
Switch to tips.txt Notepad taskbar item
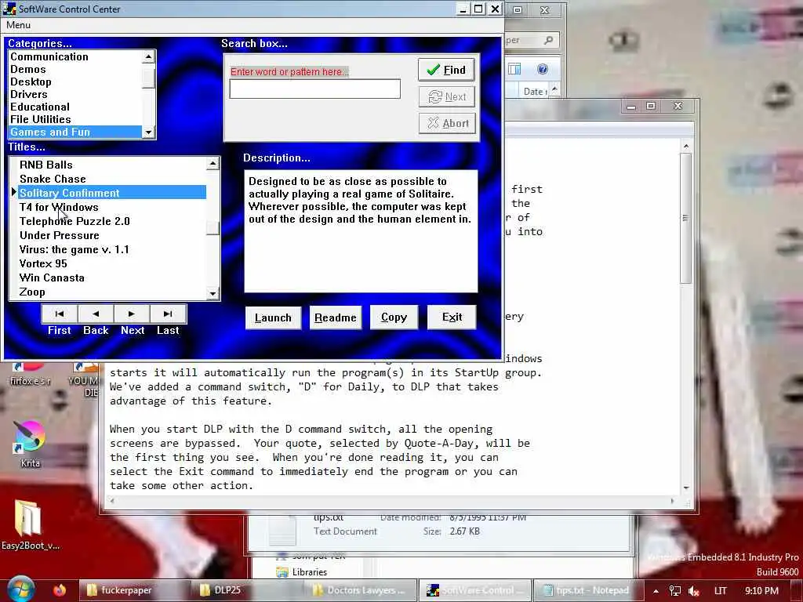click(x=587, y=590)
